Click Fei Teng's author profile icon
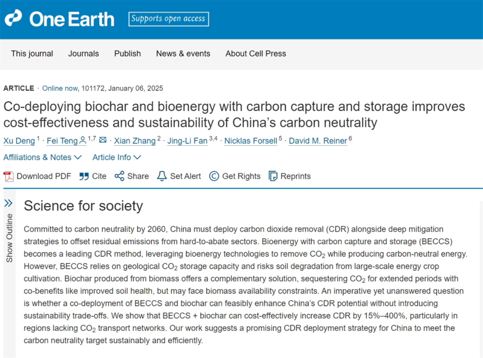This screenshot has height=358, width=483. pyautogui.click(x=83, y=141)
